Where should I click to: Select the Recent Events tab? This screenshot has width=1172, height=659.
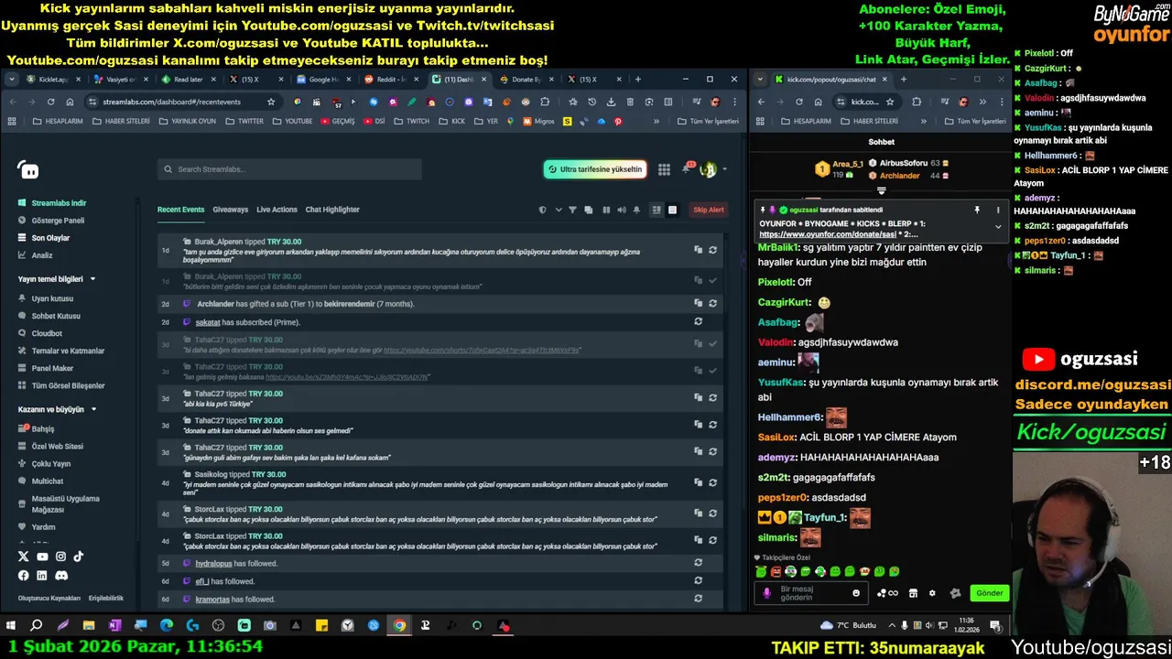[180, 210]
